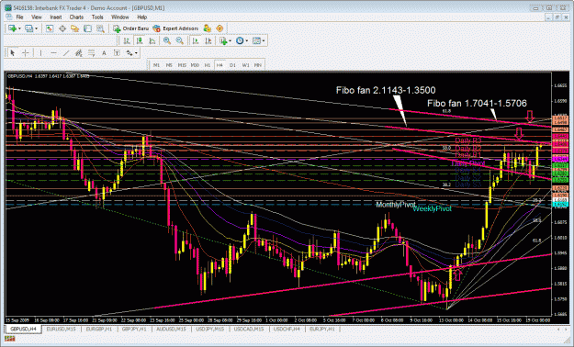Switch chart to candlesticks type
The image size is (574, 347).
pos(140,41)
